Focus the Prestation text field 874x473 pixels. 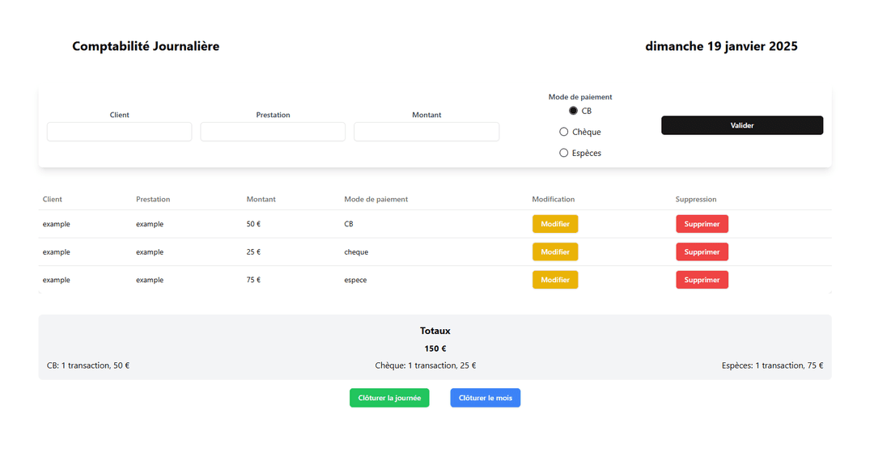click(273, 132)
